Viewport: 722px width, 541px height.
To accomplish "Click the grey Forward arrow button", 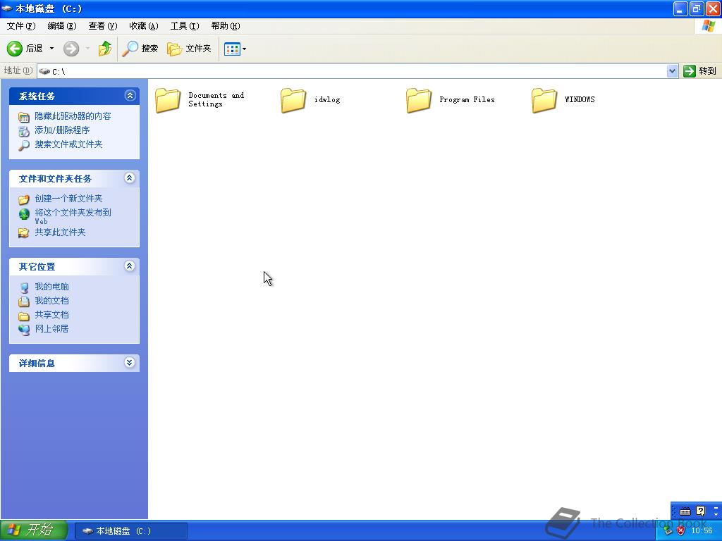I will (x=71, y=49).
